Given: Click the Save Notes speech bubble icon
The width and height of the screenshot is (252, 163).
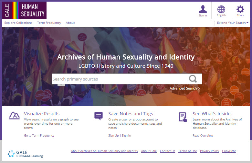Looking at the screenshot, I should click(99, 116).
